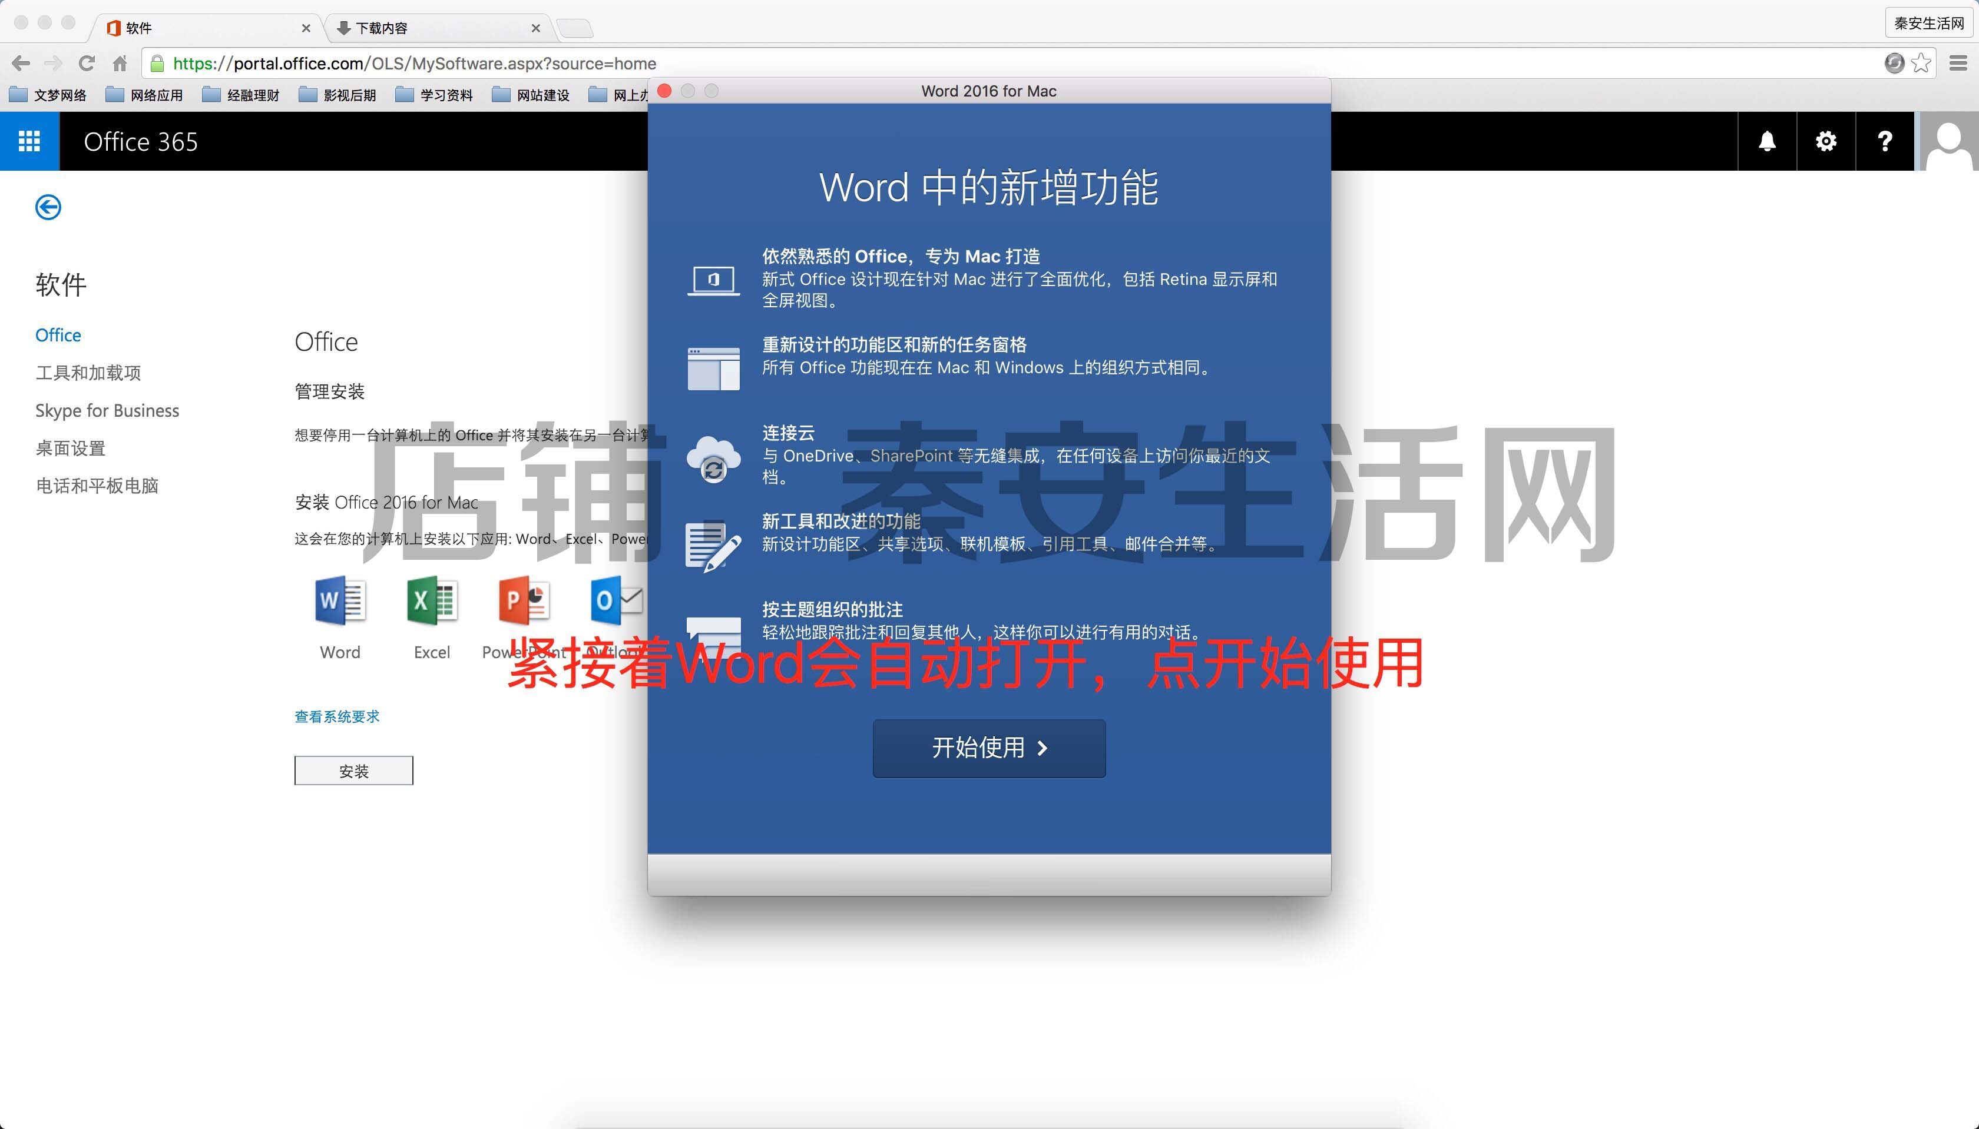Image resolution: width=1979 pixels, height=1129 pixels.
Task: Click the ribbon window icon in Word dialog
Action: point(713,368)
